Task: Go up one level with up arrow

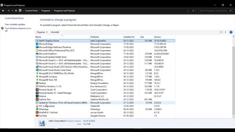Action: pyautogui.click(x=16, y=11)
